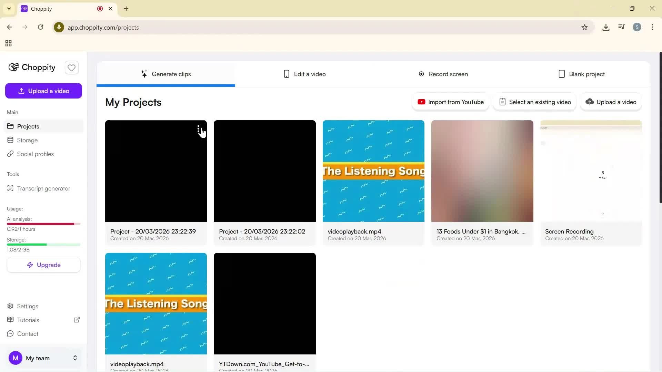The height and width of the screenshot is (372, 662).
Task: Click the Social profiles link icon
Action: [x=11, y=154]
